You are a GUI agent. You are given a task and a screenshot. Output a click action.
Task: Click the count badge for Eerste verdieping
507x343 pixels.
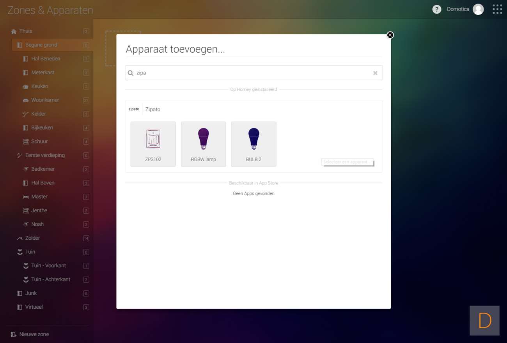(x=86, y=156)
